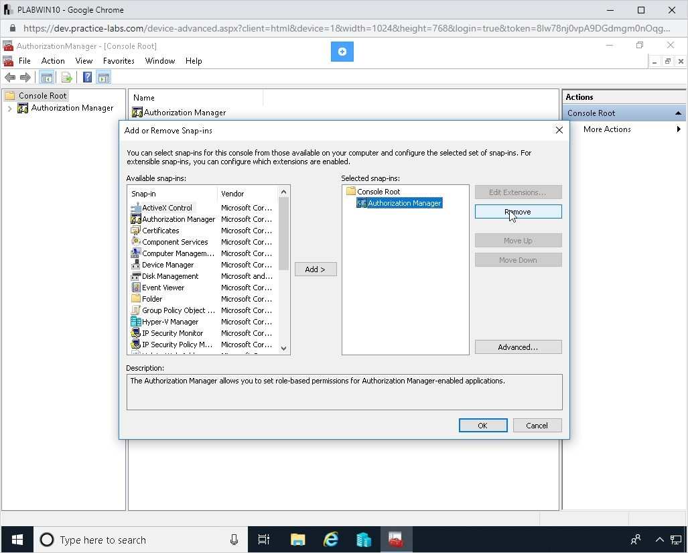Click blue plus button at top center

[x=342, y=52]
